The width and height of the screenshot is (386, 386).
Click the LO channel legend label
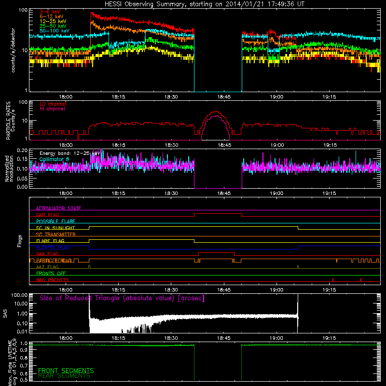coord(53,104)
